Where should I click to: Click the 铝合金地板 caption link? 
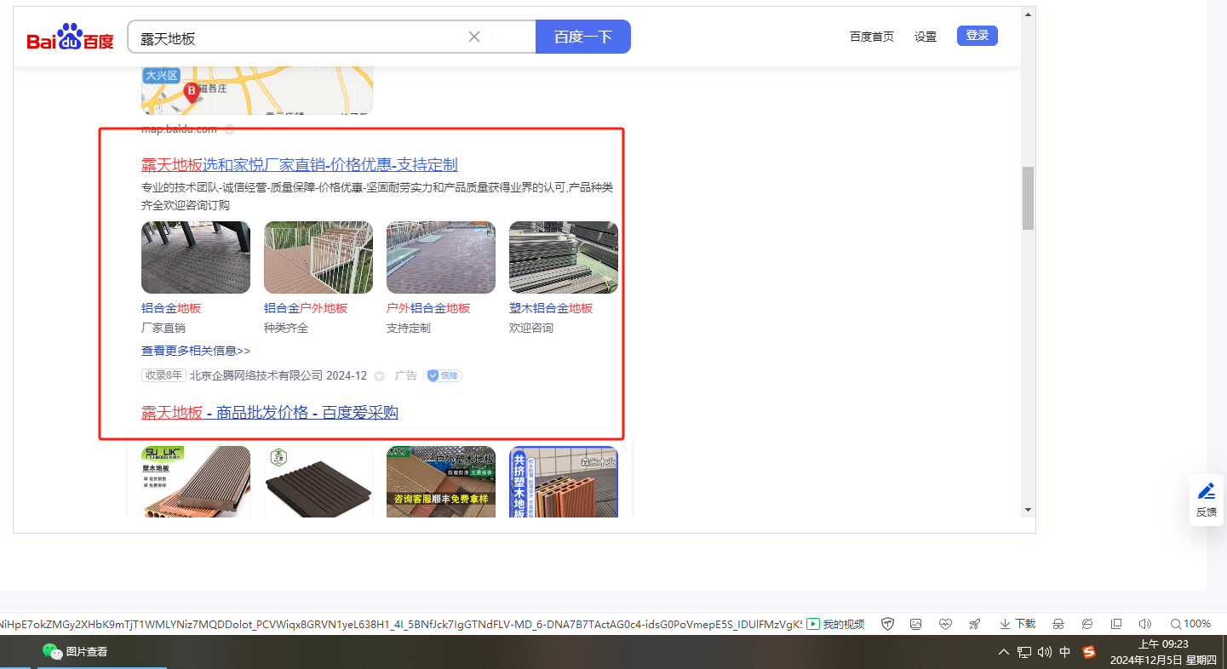click(171, 308)
